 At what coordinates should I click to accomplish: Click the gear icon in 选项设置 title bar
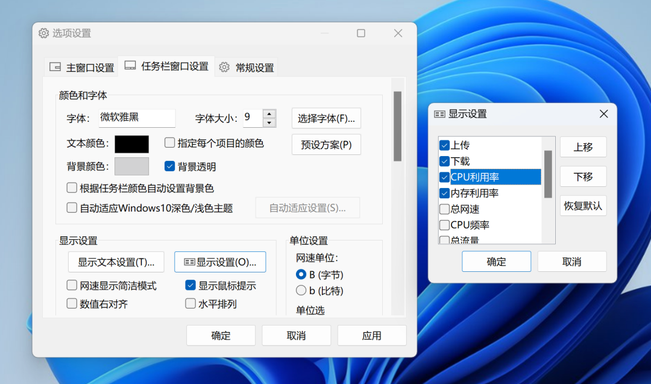[43, 33]
